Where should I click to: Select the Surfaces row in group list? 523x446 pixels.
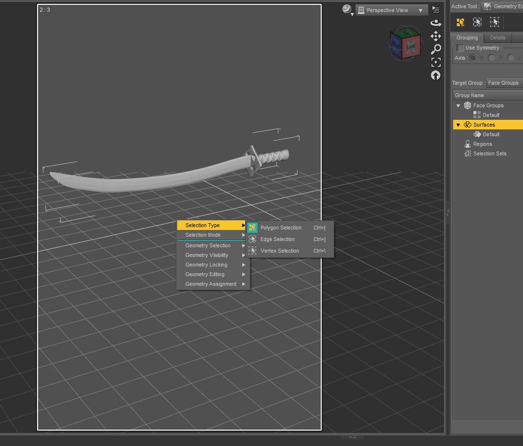488,125
